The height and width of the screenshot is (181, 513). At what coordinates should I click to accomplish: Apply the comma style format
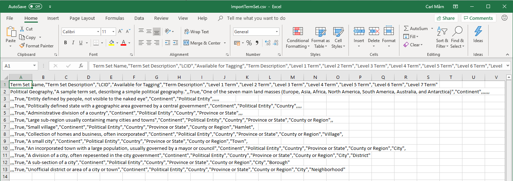coord(257,43)
